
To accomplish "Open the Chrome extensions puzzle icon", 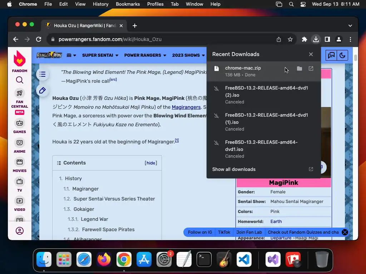I will (305, 39).
